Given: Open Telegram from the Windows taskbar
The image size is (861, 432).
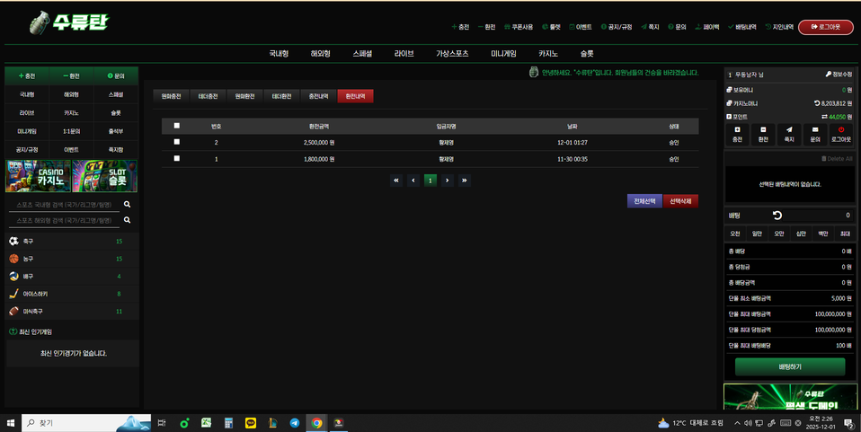Looking at the screenshot, I should 294,423.
